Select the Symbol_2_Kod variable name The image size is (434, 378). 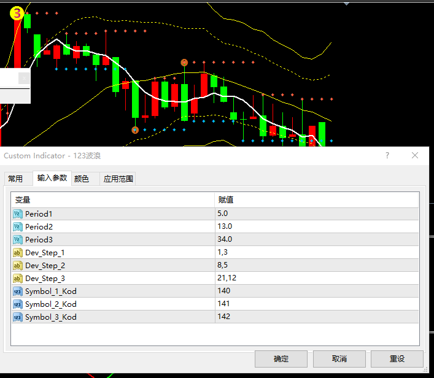coord(51,304)
